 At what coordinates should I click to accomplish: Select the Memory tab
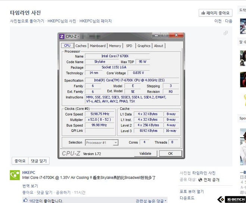click(x=115, y=46)
